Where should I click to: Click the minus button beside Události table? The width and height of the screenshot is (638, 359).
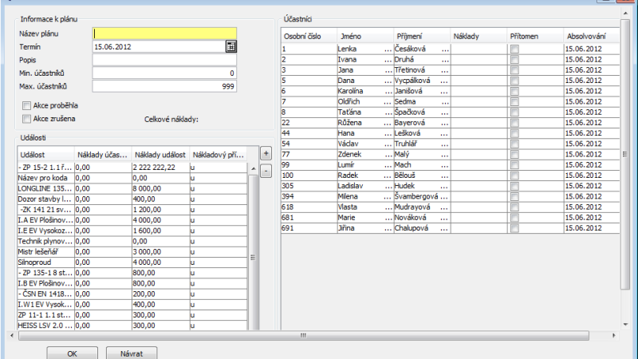coord(266,169)
